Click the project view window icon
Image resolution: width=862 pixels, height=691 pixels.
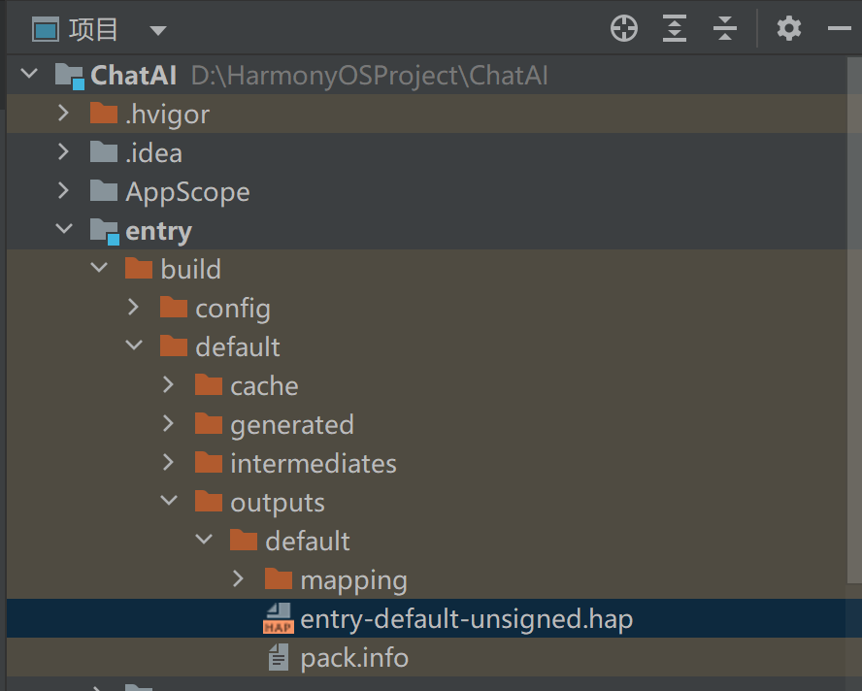45,29
